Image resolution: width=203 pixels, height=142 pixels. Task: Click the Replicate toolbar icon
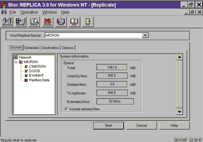7,22
